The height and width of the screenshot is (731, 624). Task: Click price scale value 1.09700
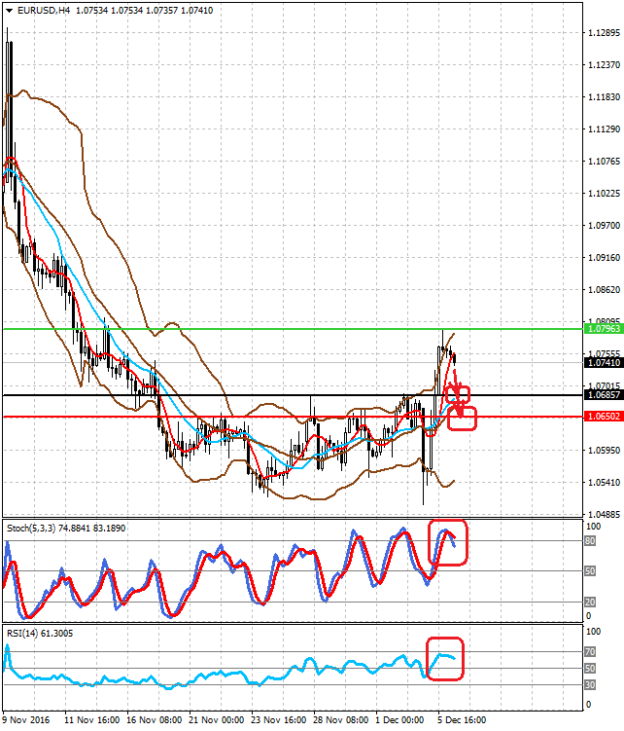click(604, 226)
